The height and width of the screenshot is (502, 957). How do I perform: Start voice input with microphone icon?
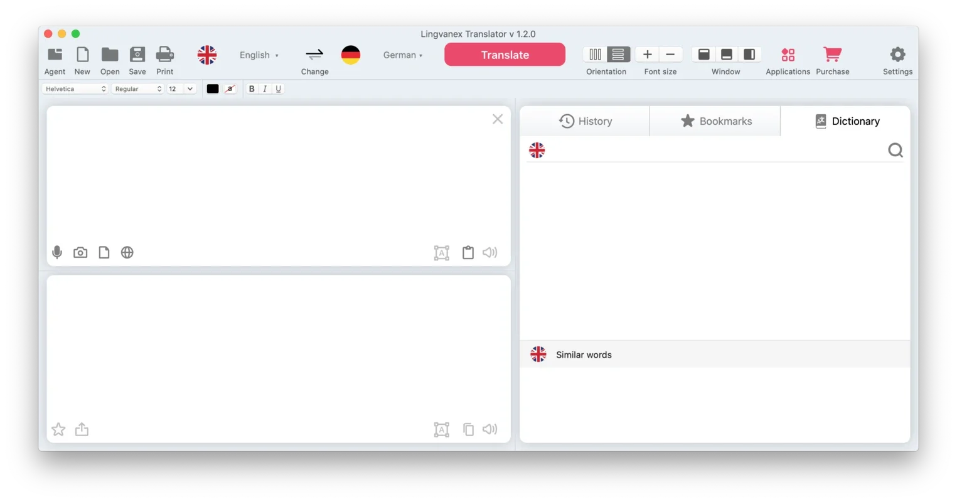[x=57, y=252]
